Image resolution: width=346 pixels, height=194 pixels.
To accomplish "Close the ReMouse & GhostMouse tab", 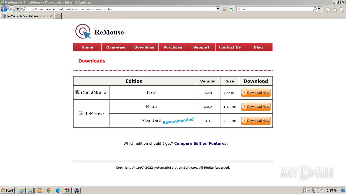I will coord(51,16).
